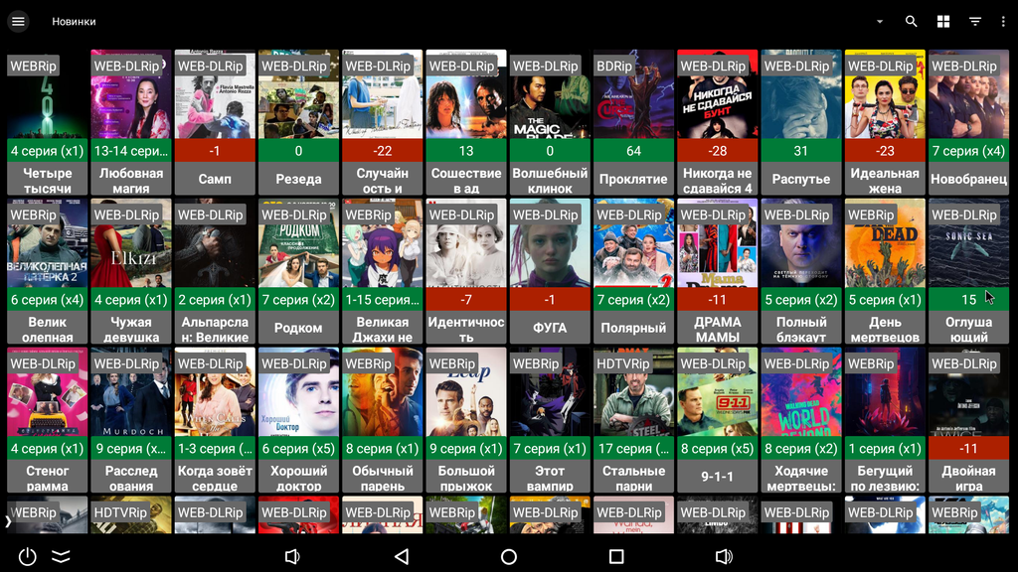Open Никогда не сдавайся 4 poster
The image size is (1018, 572).
(718, 94)
